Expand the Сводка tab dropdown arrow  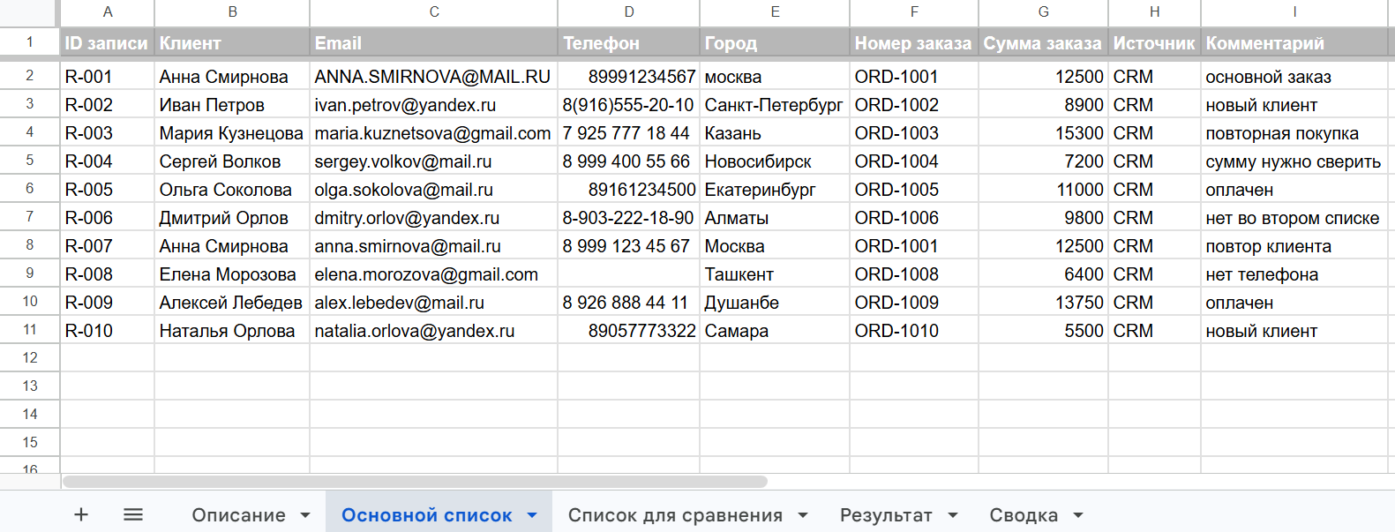(1078, 515)
